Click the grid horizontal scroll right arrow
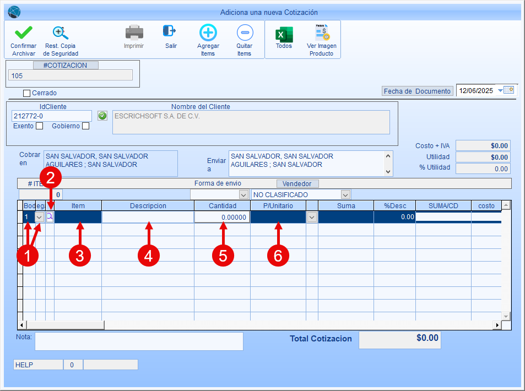The height and width of the screenshot is (391, 525). point(497,325)
